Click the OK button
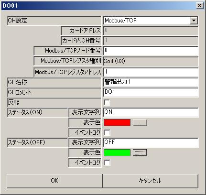The image size is (206, 195). pyautogui.click(x=54, y=181)
